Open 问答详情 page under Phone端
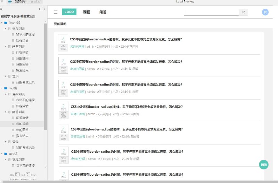 (x=22, y=53)
